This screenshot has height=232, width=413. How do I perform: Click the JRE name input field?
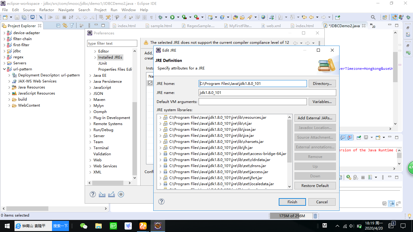[x=267, y=92]
